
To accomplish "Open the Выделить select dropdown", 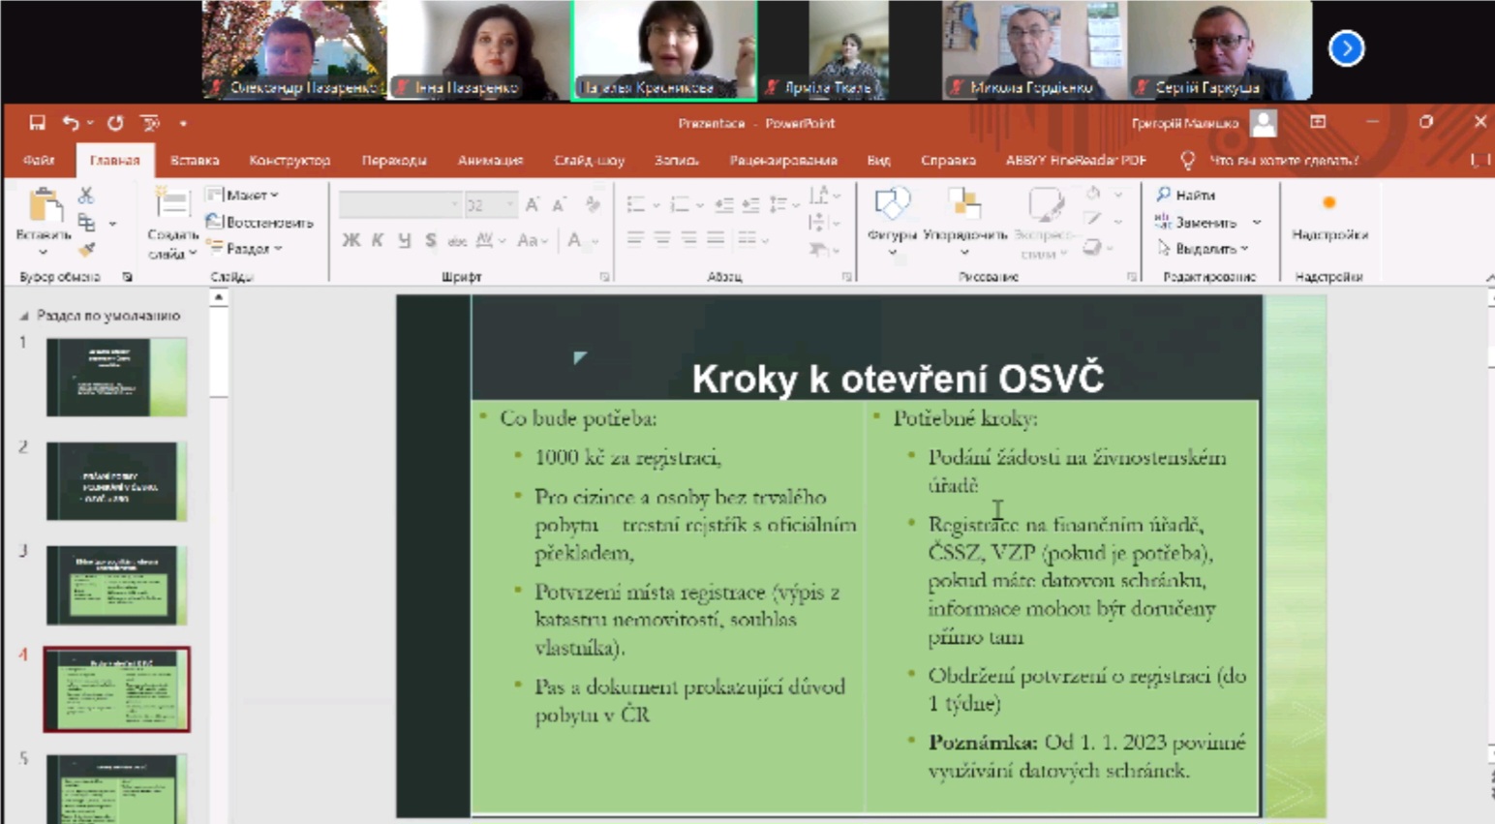I will pos(1204,249).
